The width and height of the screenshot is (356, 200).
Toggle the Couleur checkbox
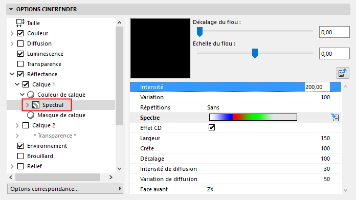coord(20,33)
